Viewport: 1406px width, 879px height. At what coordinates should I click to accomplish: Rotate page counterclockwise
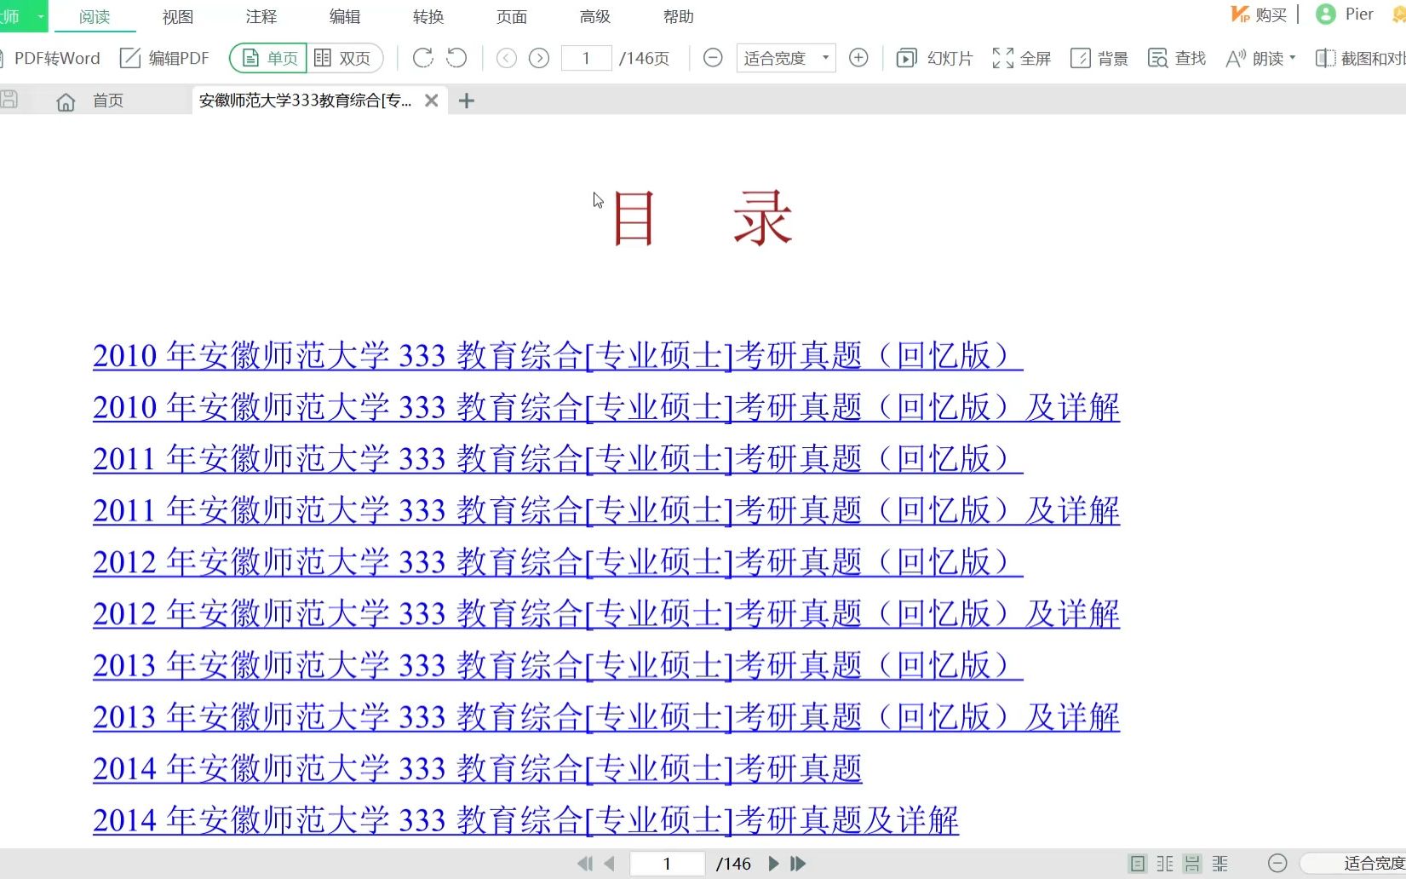click(457, 58)
